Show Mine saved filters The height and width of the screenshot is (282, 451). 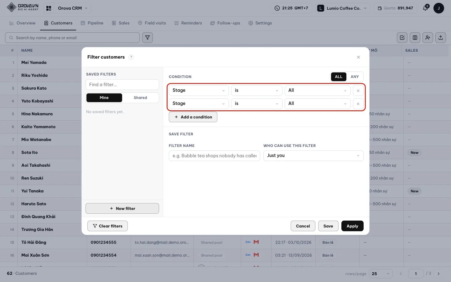(104, 98)
